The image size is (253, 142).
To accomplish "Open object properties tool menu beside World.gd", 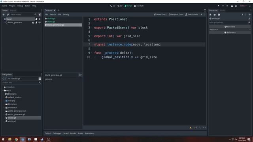I will 249,19.
